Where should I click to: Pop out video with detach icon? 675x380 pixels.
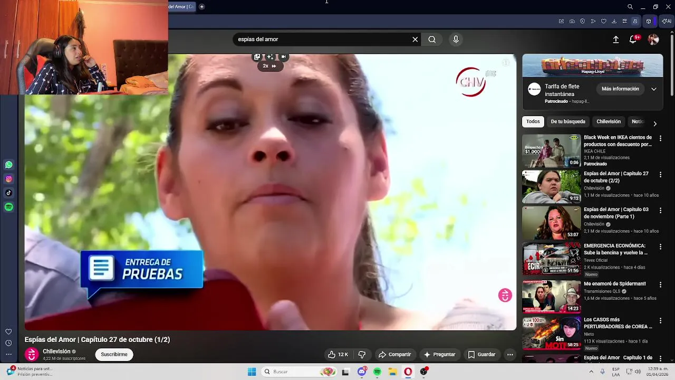[x=257, y=56]
